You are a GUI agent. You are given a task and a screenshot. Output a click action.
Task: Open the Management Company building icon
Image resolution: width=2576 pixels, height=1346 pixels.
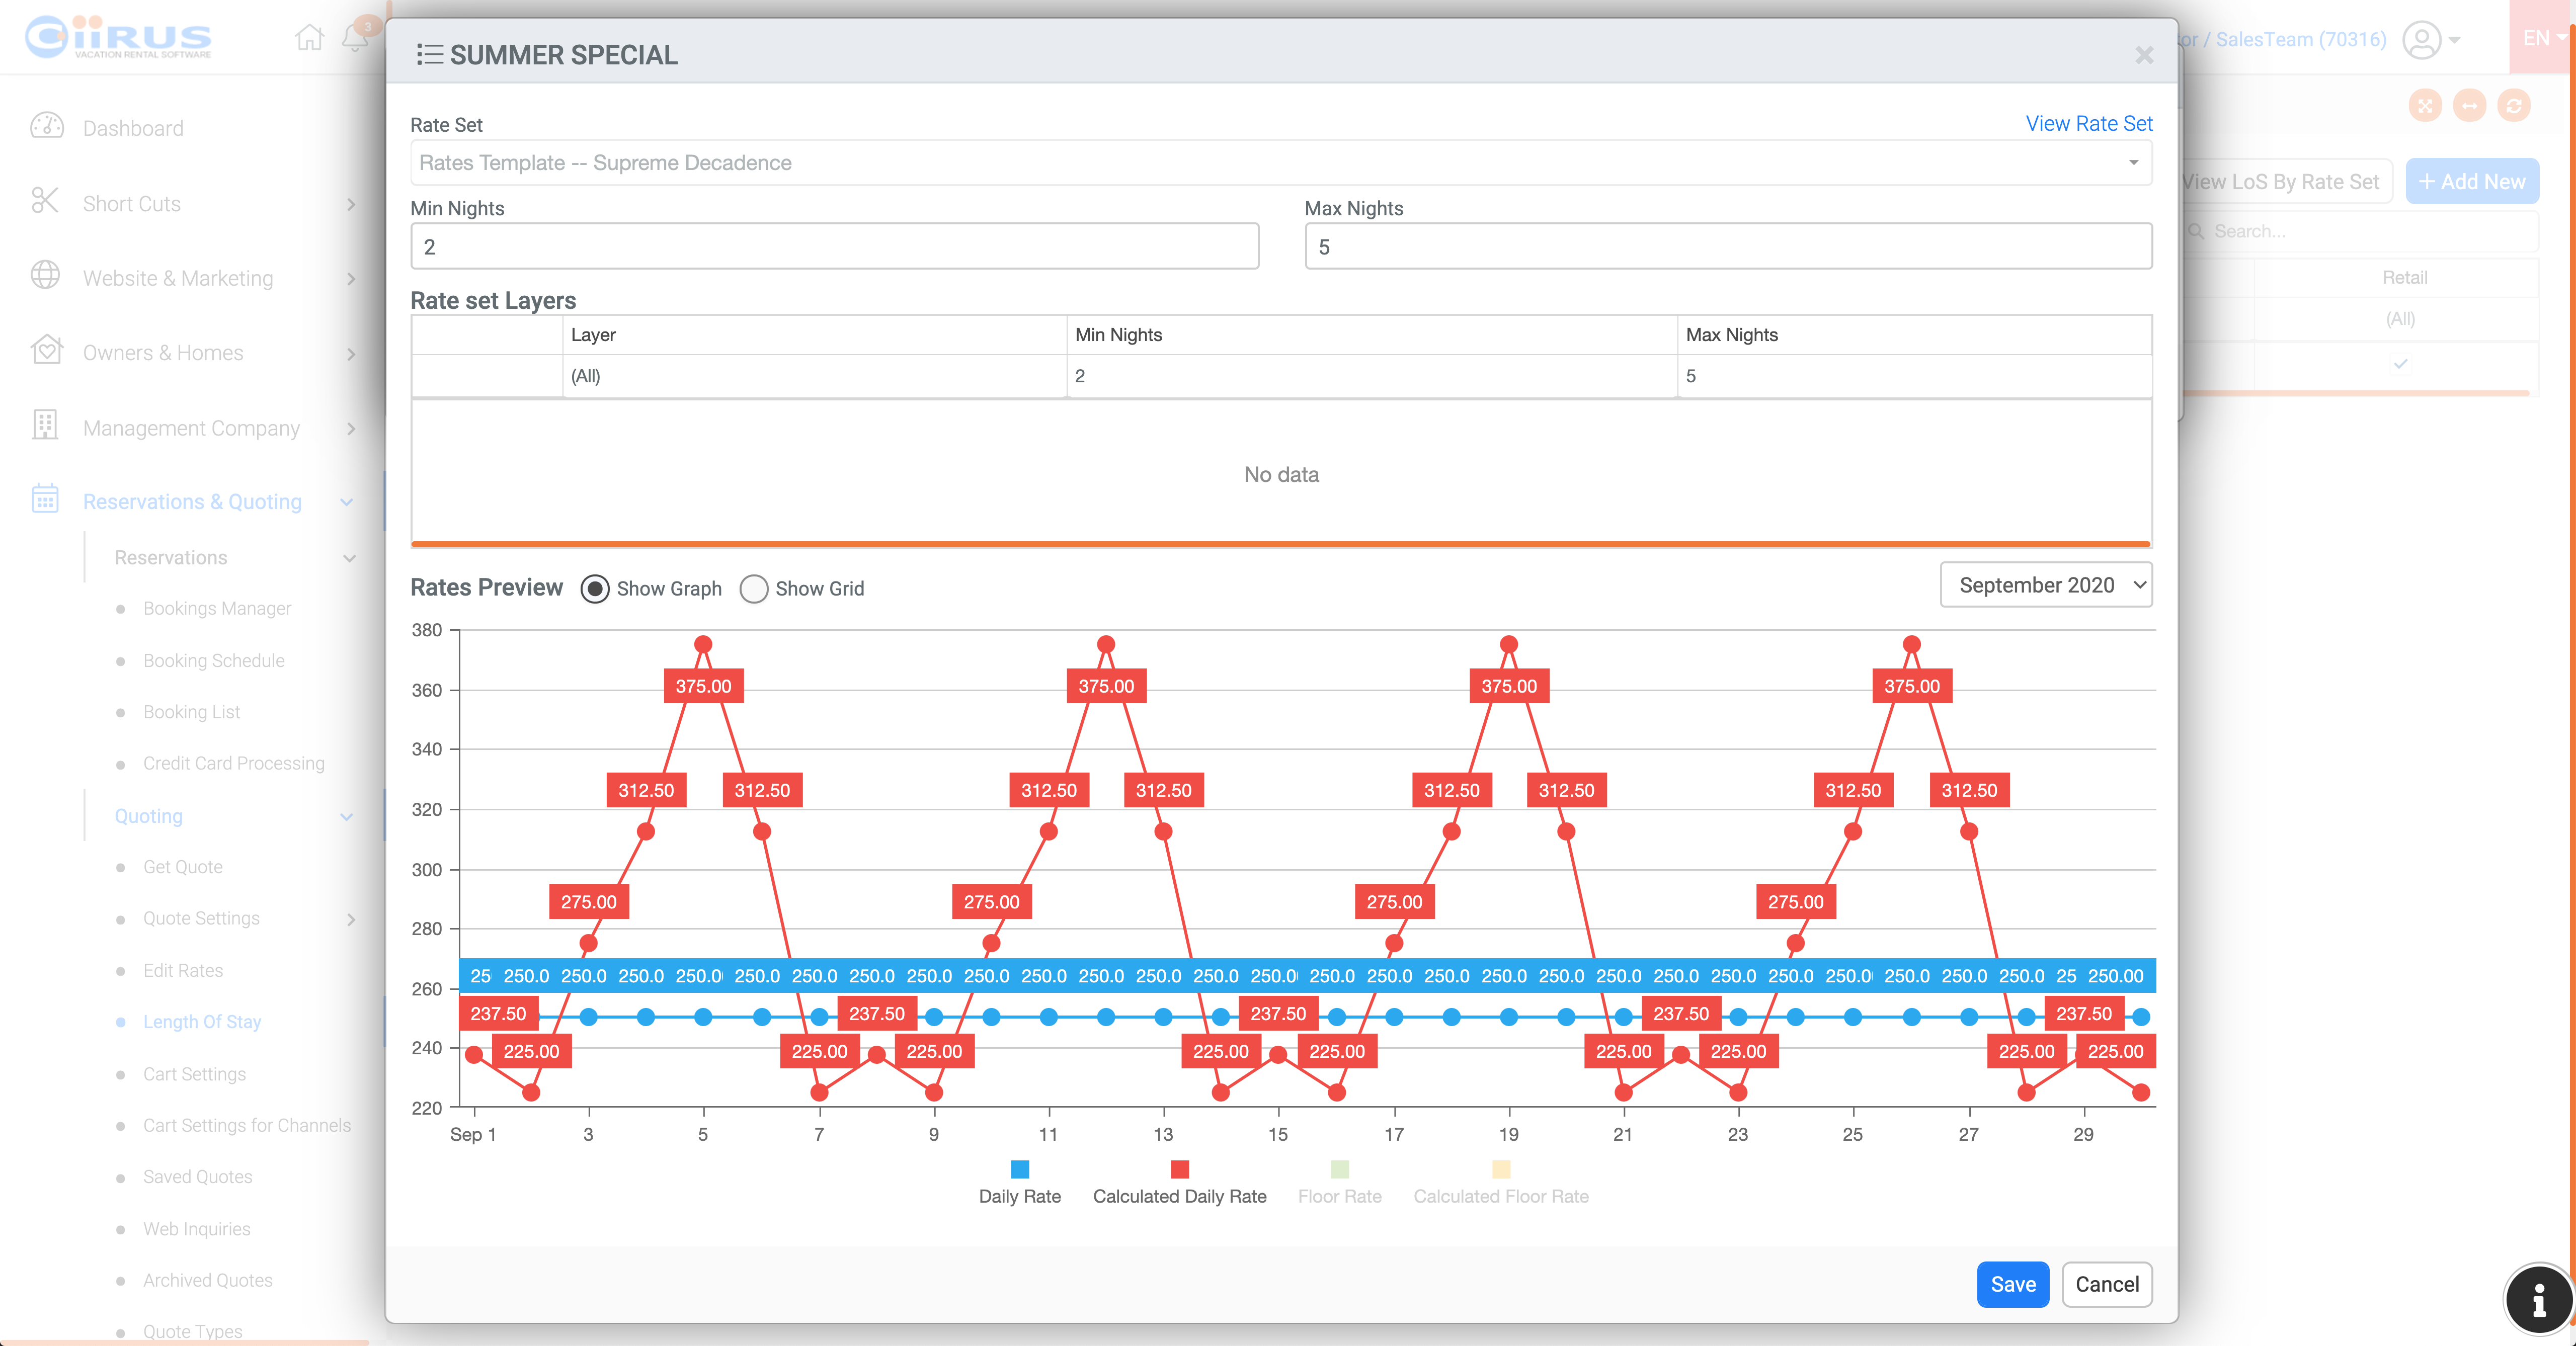tap(46, 426)
